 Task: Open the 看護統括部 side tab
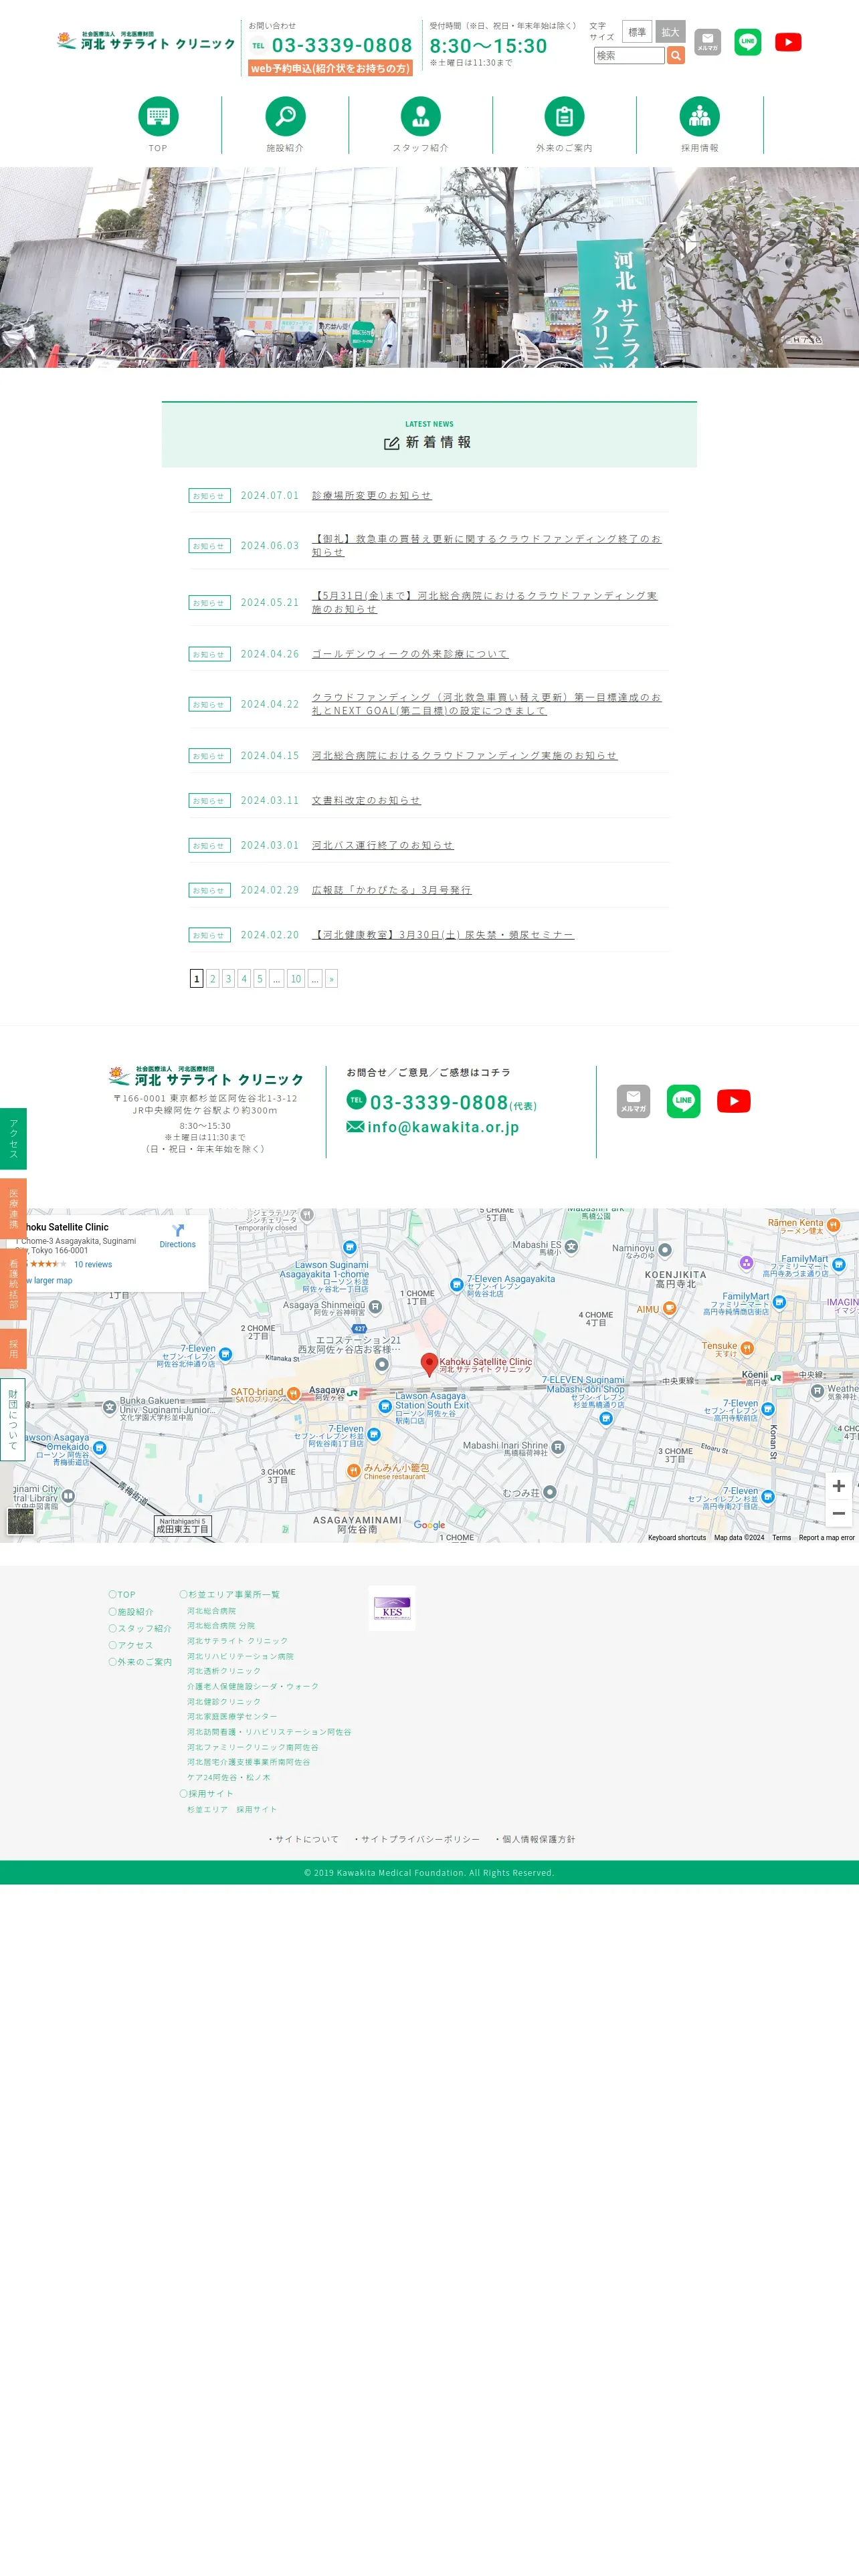pyautogui.click(x=13, y=1283)
